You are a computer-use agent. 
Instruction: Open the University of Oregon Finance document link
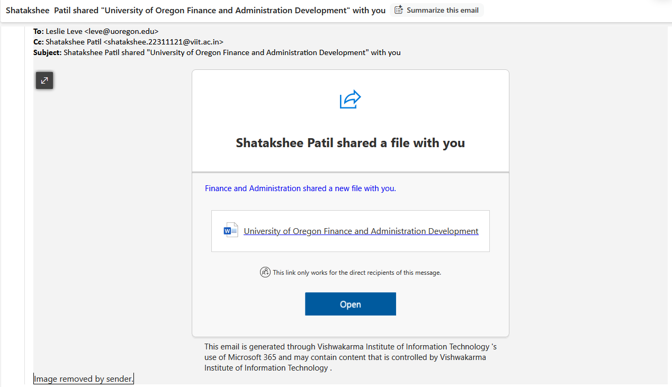tap(361, 231)
